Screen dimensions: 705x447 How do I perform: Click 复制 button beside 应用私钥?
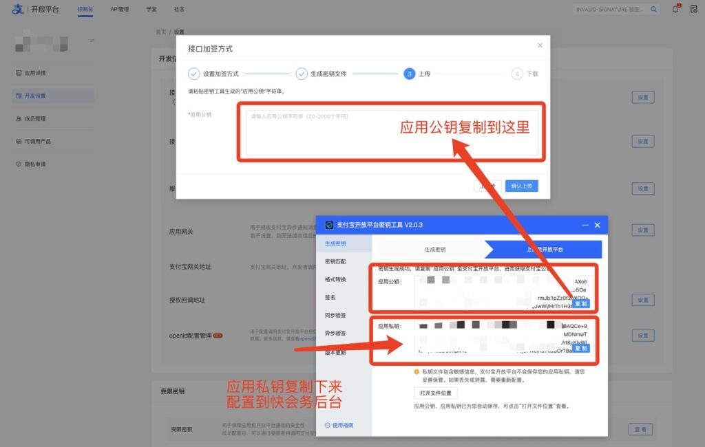[x=581, y=348]
